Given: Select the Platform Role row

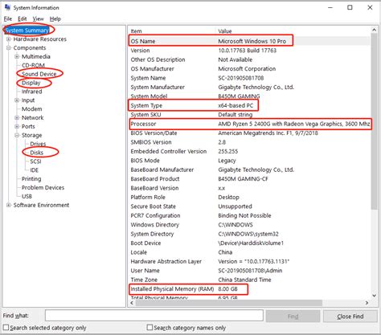Looking at the screenshot, I should click(x=249, y=197).
